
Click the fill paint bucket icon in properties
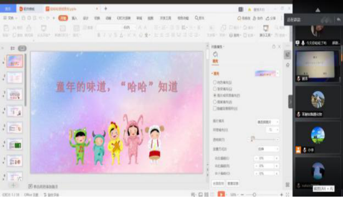(215, 55)
